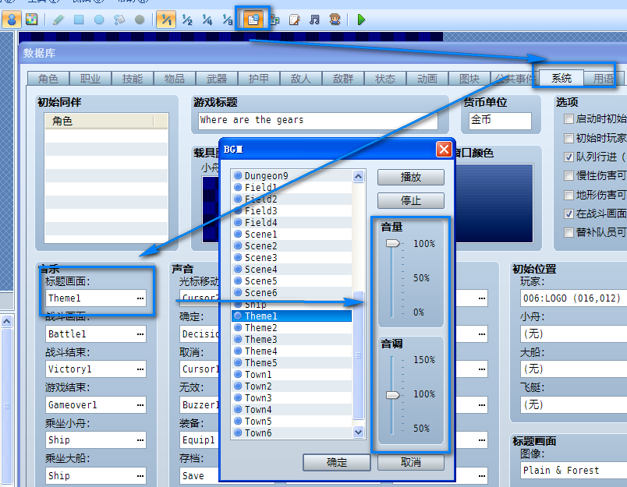Screen dimensions: 627x487
Task: Enable the 地形伤害 checkbox
Action: [x=569, y=195]
